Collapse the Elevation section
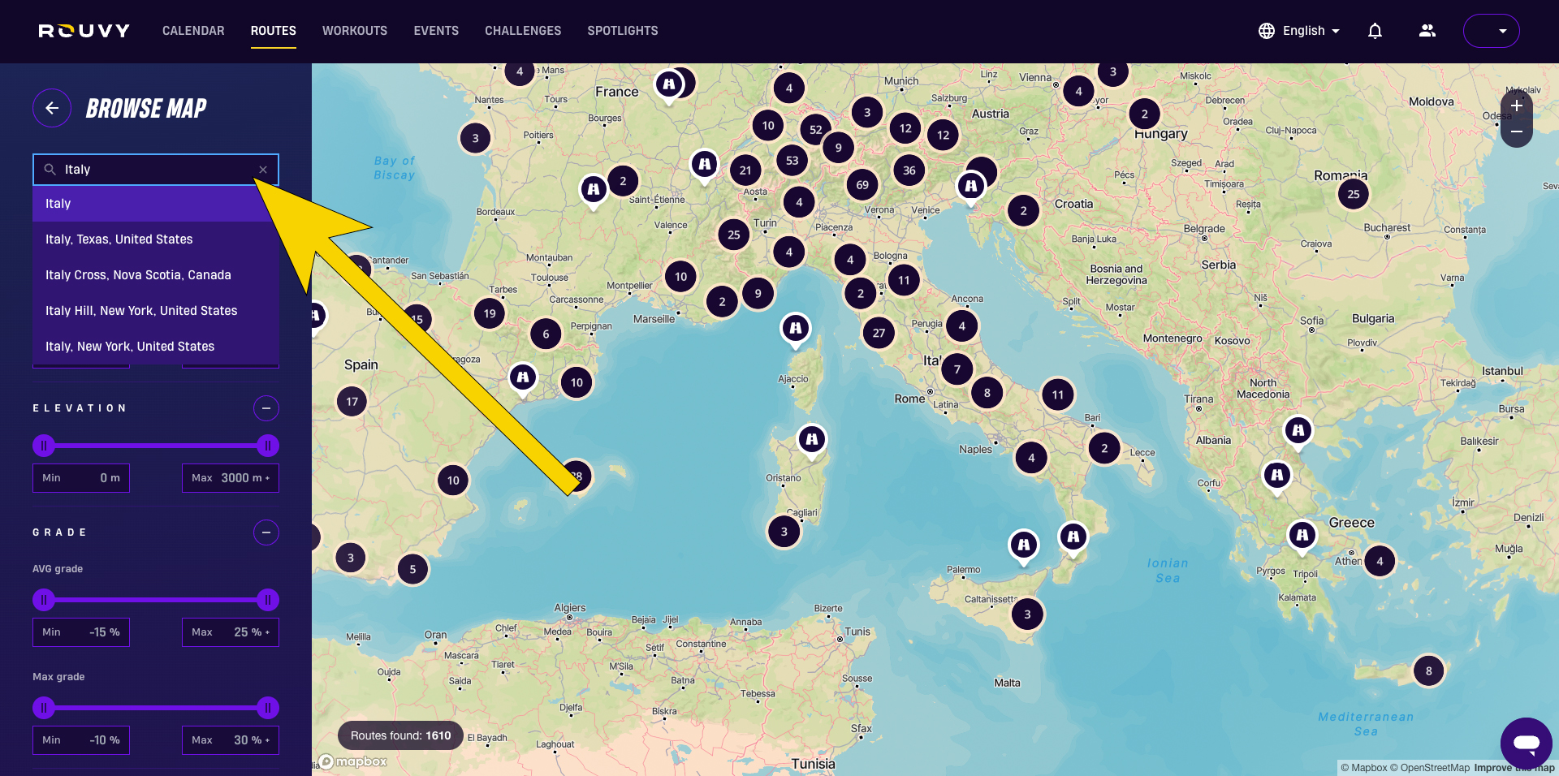Image resolution: width=1559 pixels, height=776 pixels. click(x=266, y=408)
